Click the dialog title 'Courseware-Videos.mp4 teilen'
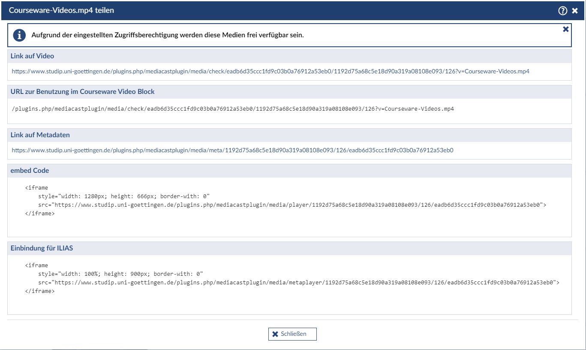 (x=61, y=10)
